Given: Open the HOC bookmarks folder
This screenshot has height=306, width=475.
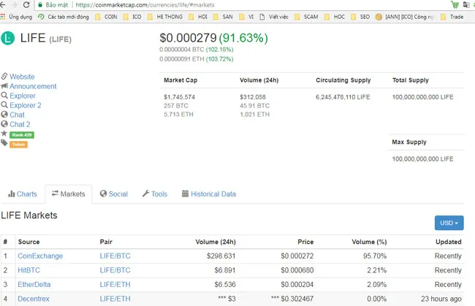Looking at the screenshot, I should tap(335, 17).
